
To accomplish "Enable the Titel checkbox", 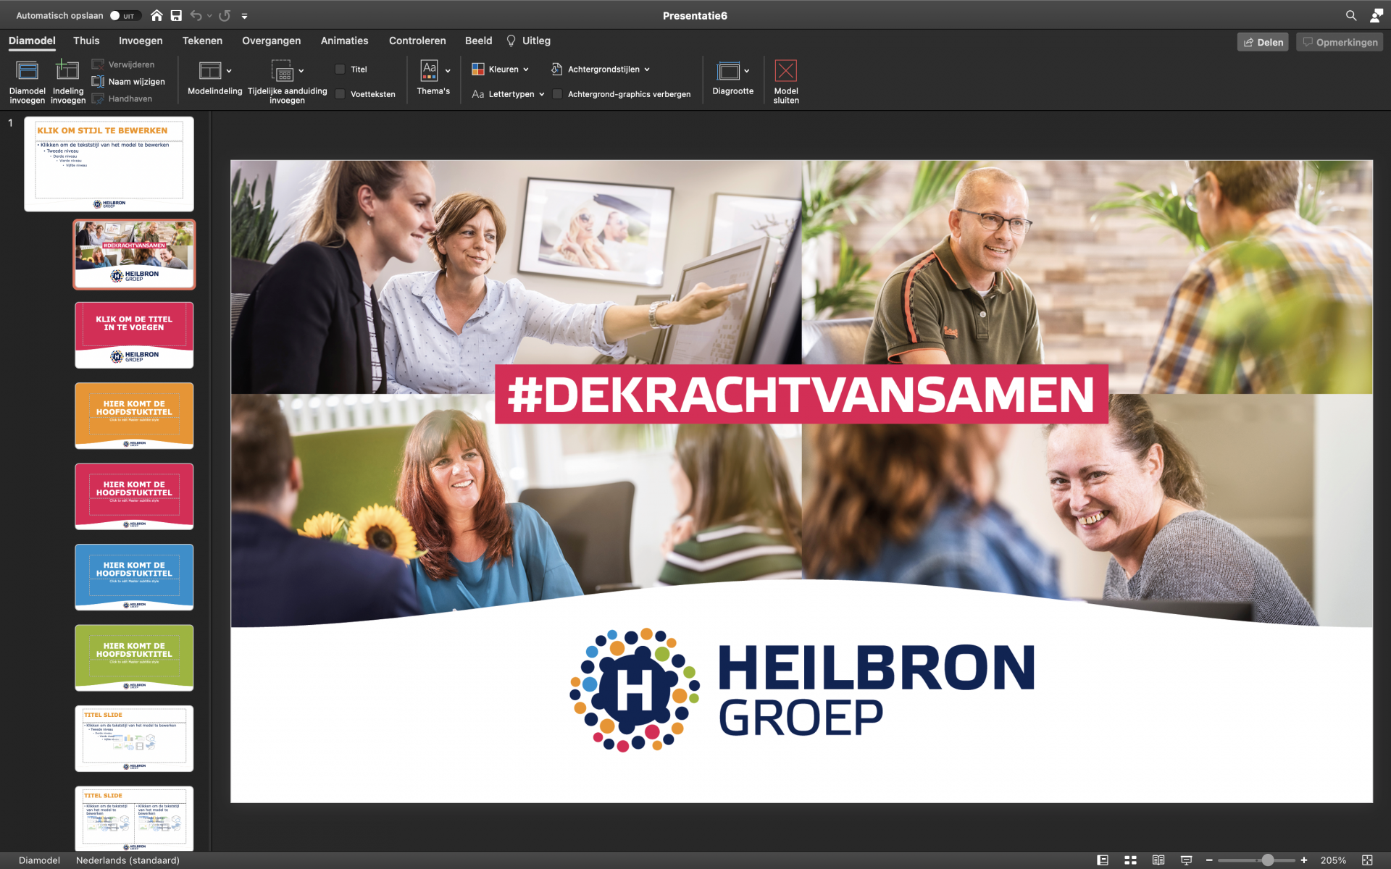I will 340,68.
